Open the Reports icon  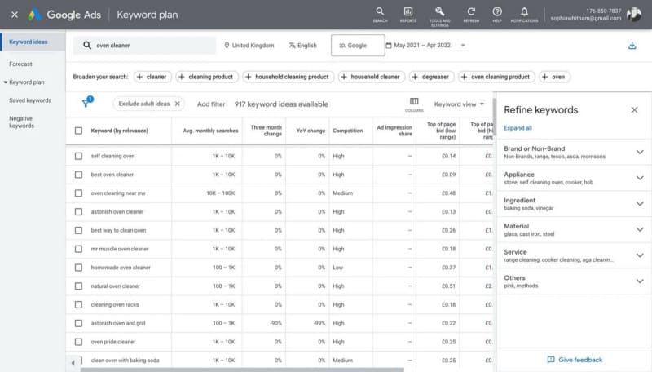tap(408, 15)
